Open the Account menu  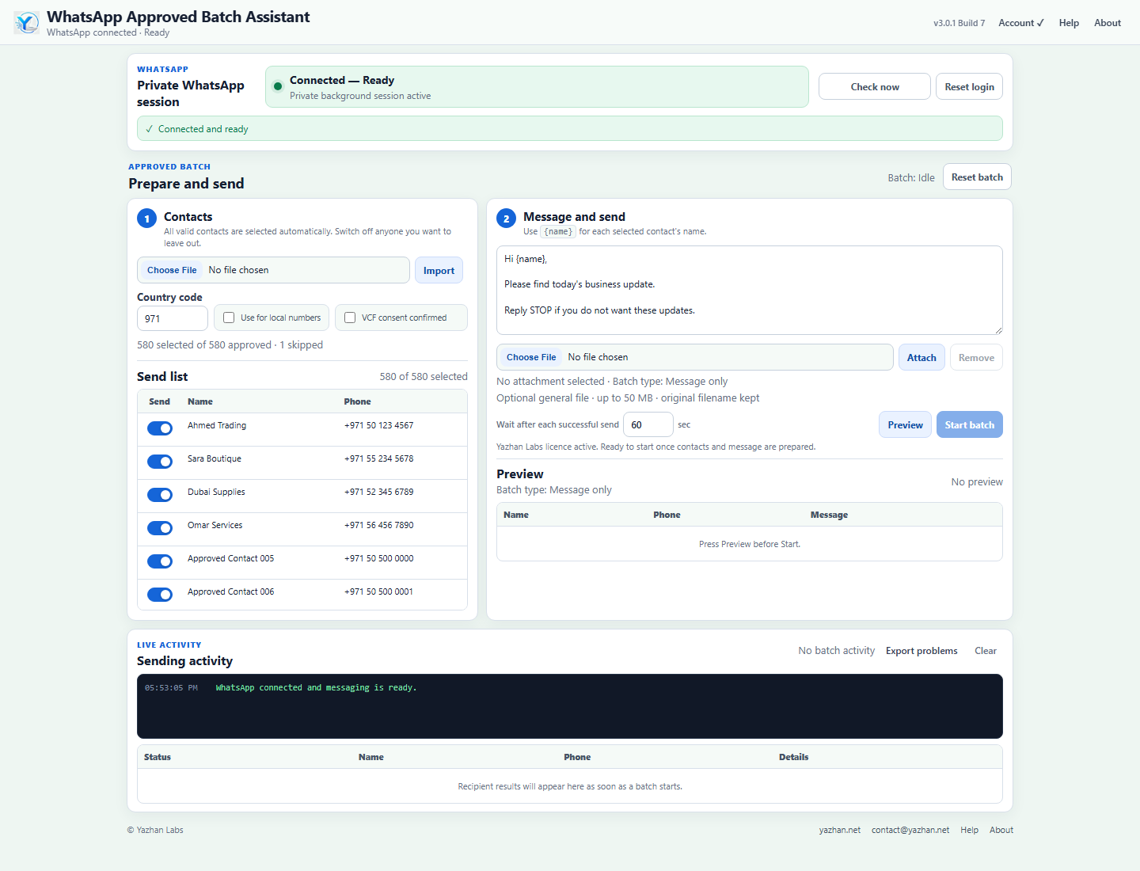(x=1020, y=23)
